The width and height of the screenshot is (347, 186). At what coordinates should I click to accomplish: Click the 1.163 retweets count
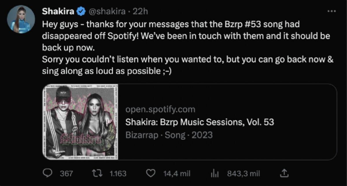[x=118, y=174]
